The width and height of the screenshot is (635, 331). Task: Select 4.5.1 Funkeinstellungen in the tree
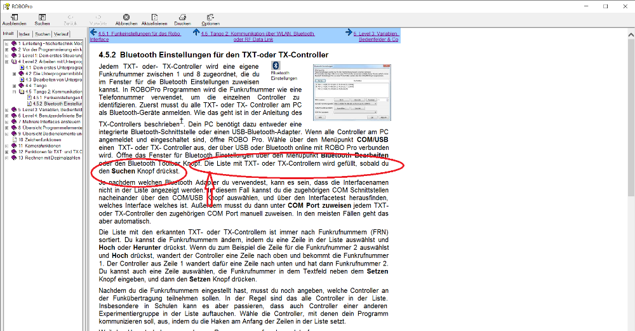tap(57, 98)
